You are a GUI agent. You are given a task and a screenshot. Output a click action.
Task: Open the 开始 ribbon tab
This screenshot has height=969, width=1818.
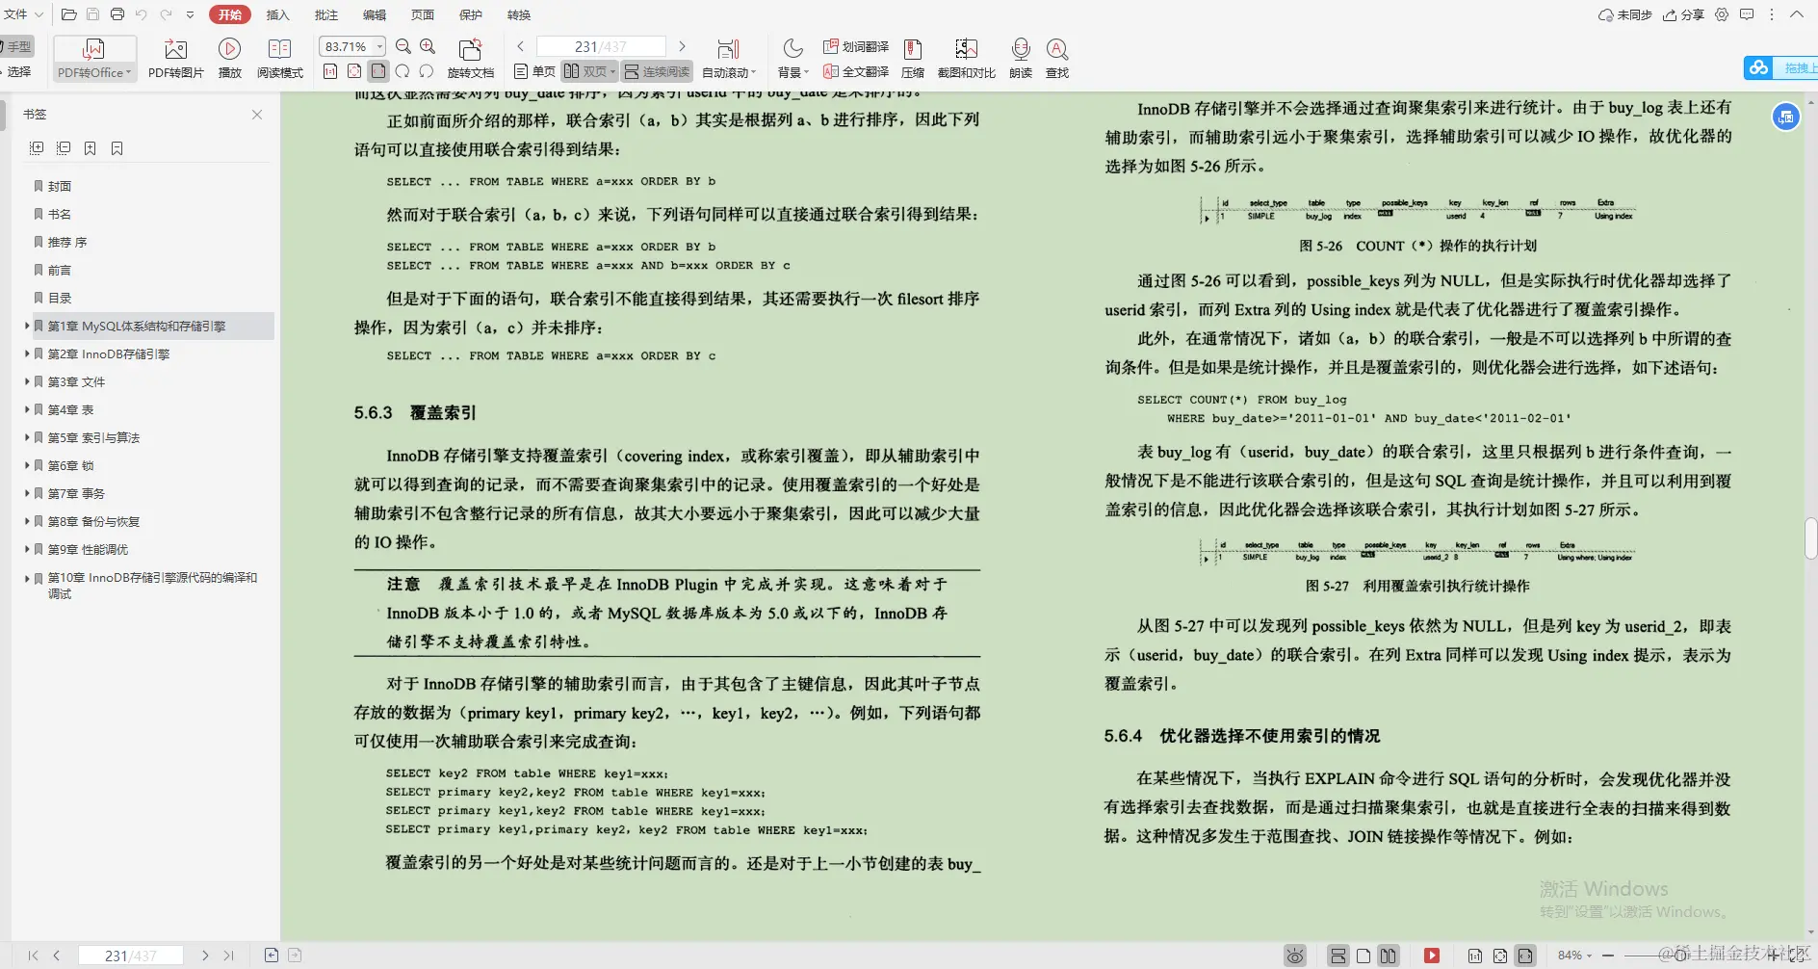coord(229,14)
